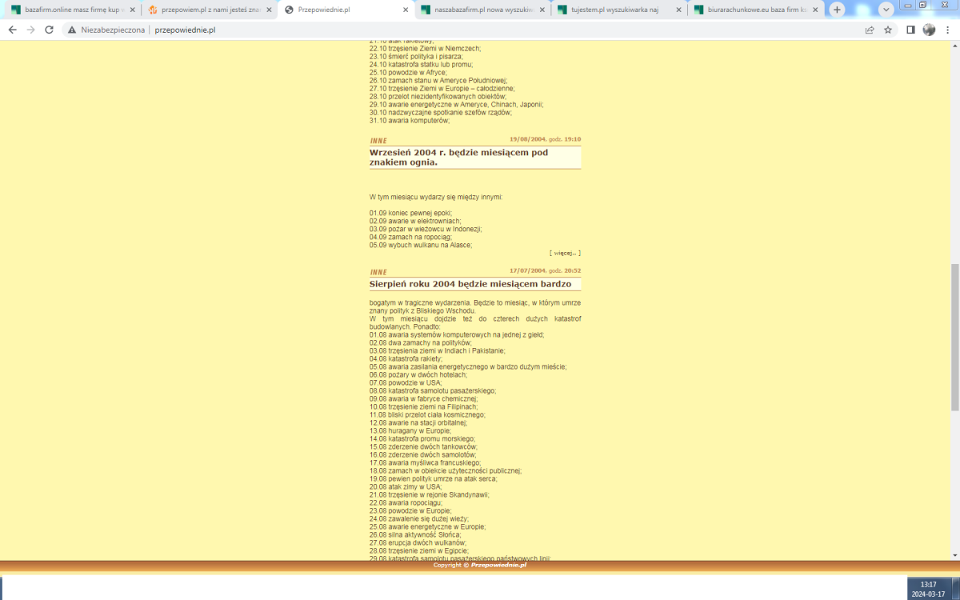Click the Przepowiednie.pl copyright footer link
The image size is (960, 600).
pos(498,565)
